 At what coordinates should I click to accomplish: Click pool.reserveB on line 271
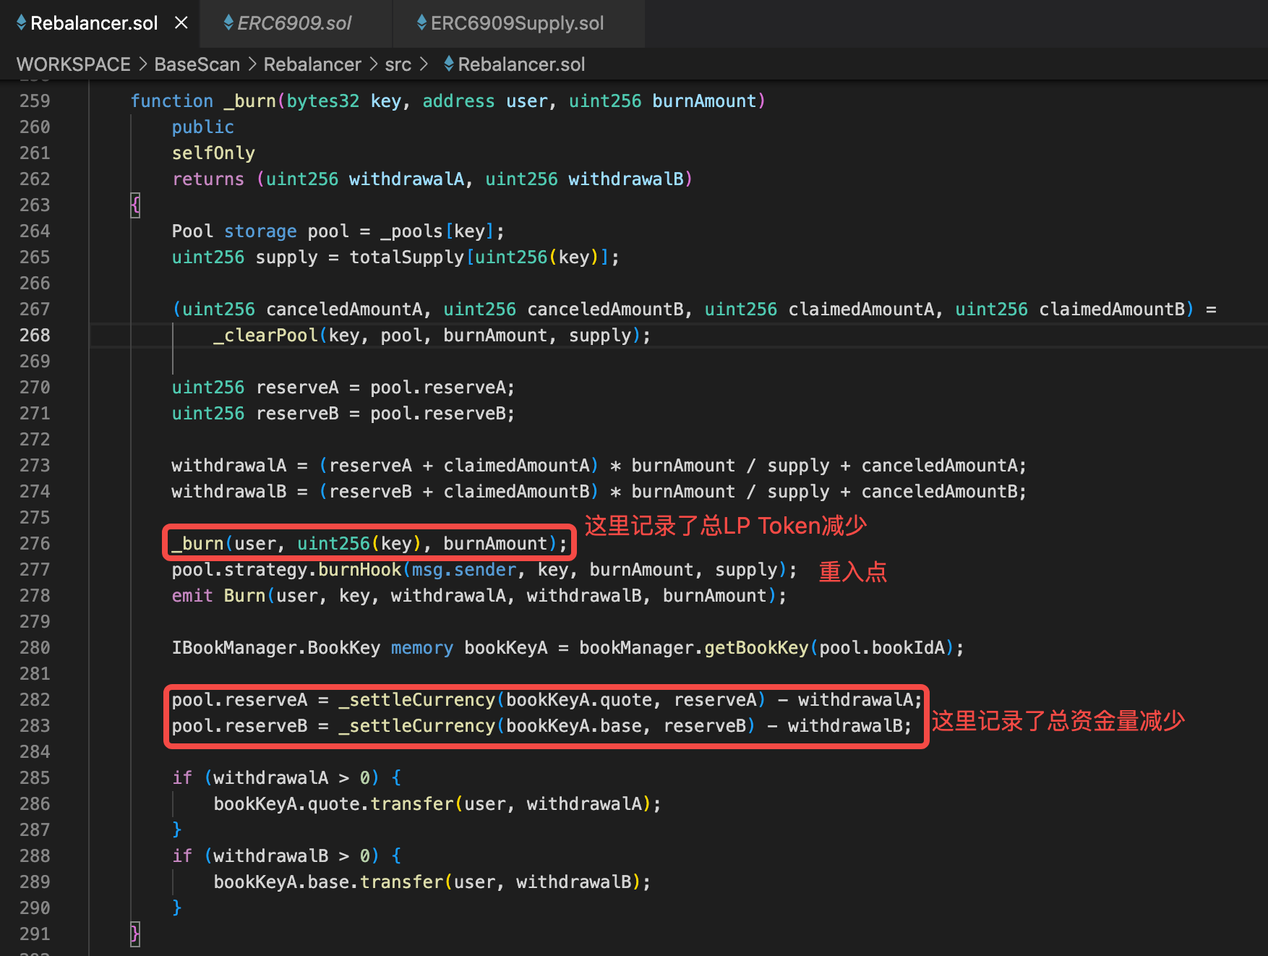(x=438, y=414)
